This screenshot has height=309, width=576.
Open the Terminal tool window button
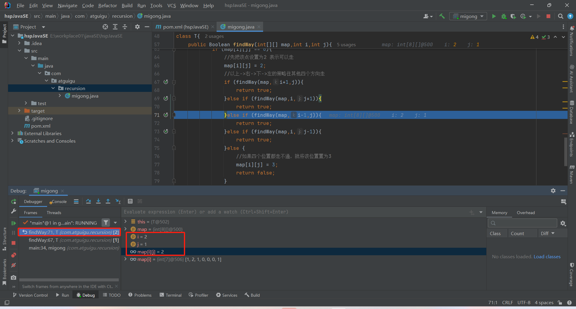[x=170, y=295]
